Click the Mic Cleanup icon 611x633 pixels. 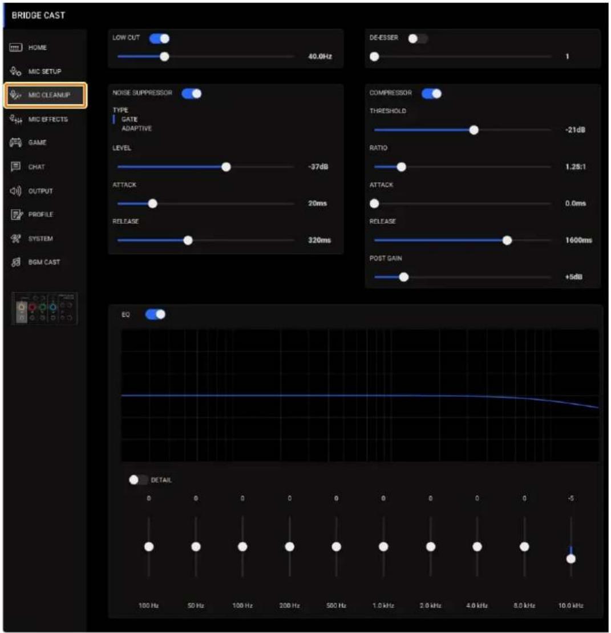[16, 95]
